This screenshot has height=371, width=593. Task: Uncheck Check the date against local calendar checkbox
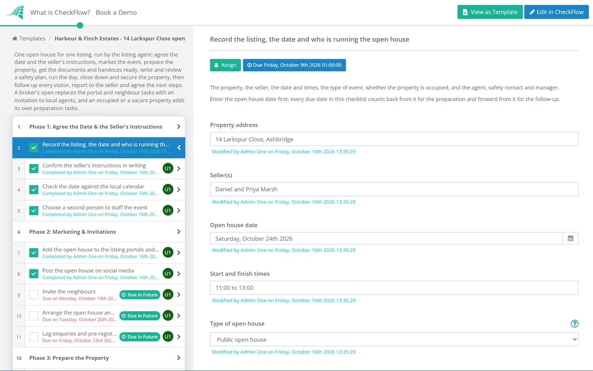(x=34, y=189)
